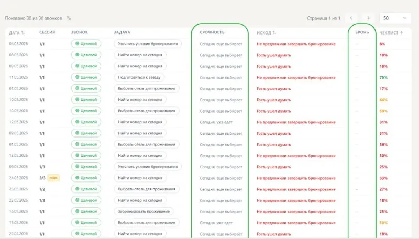
Task: Click Найти номер на сегодня tag in 13.05.2026 row
Action: pyautogui.click(x=140, y=155)
